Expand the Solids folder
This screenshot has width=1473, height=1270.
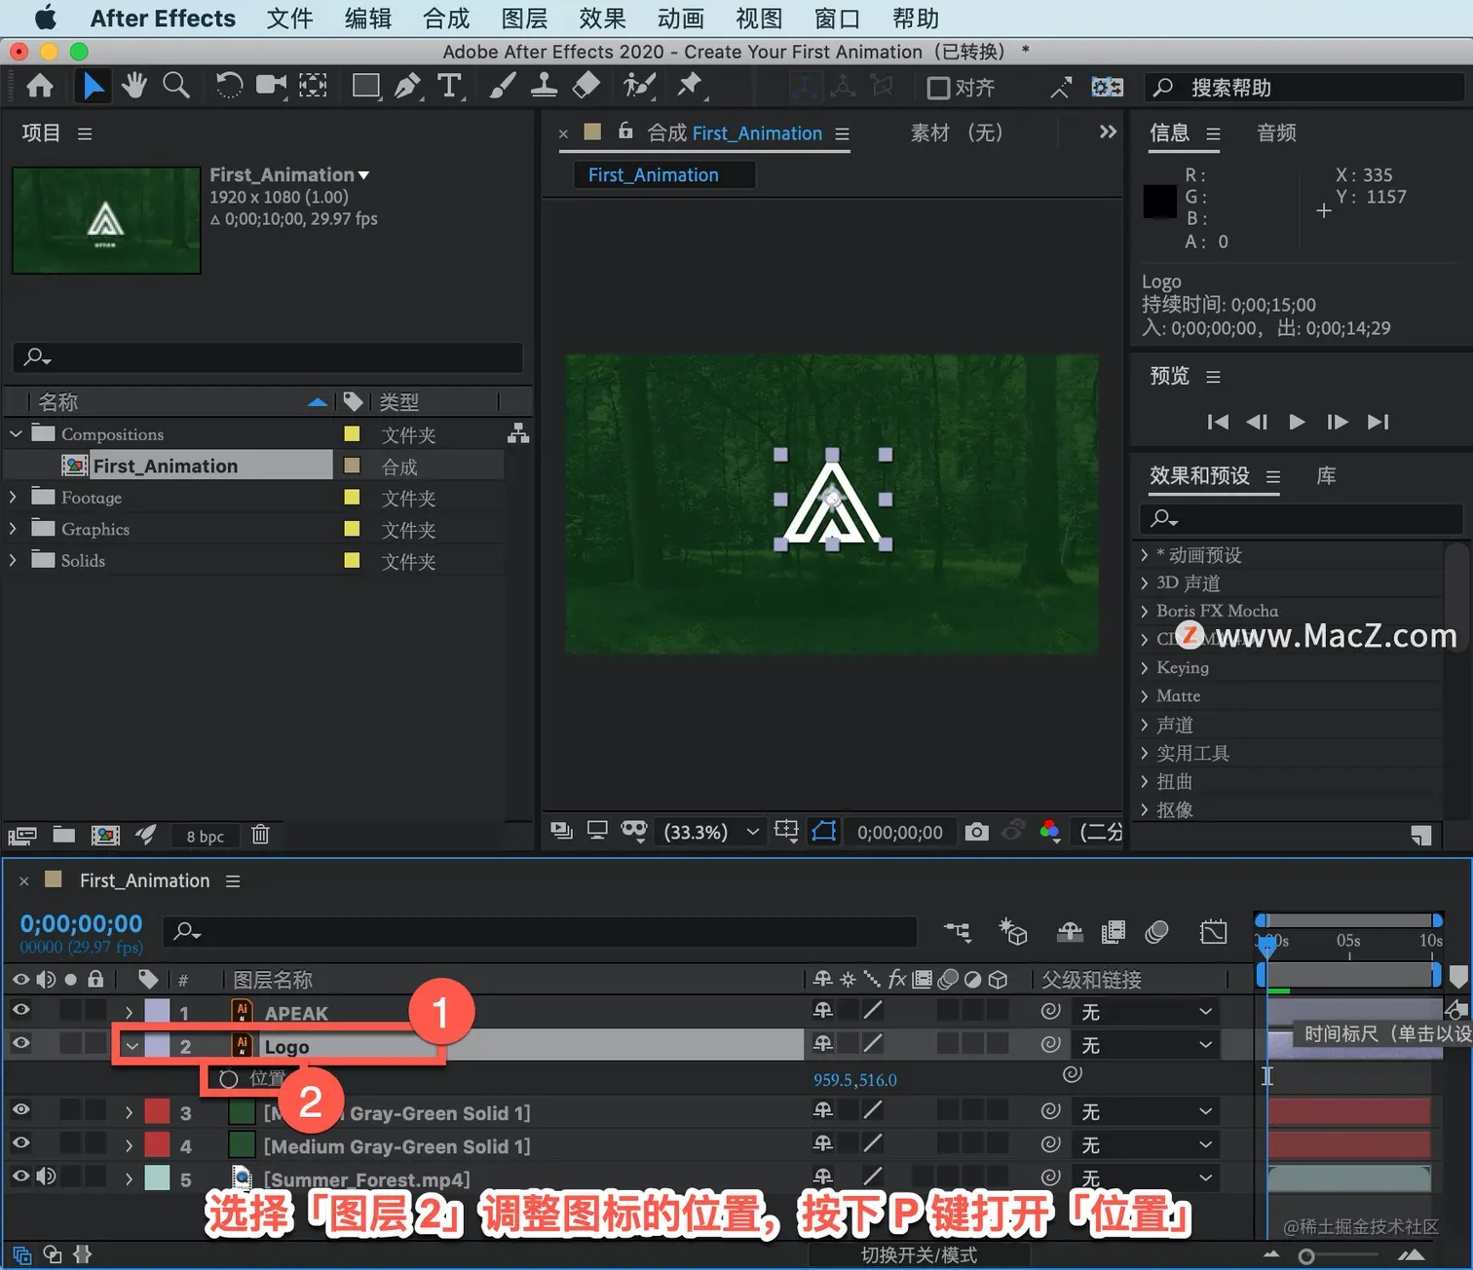[x=13, y=560]
